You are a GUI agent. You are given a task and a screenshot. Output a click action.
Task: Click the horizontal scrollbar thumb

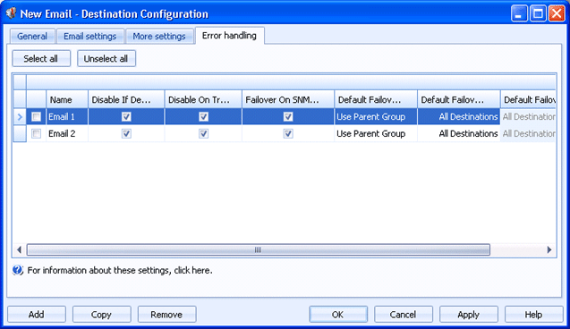[259, 249]
